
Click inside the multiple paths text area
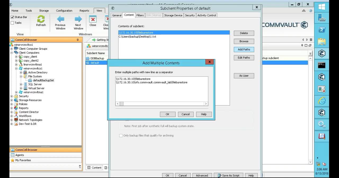162,89
